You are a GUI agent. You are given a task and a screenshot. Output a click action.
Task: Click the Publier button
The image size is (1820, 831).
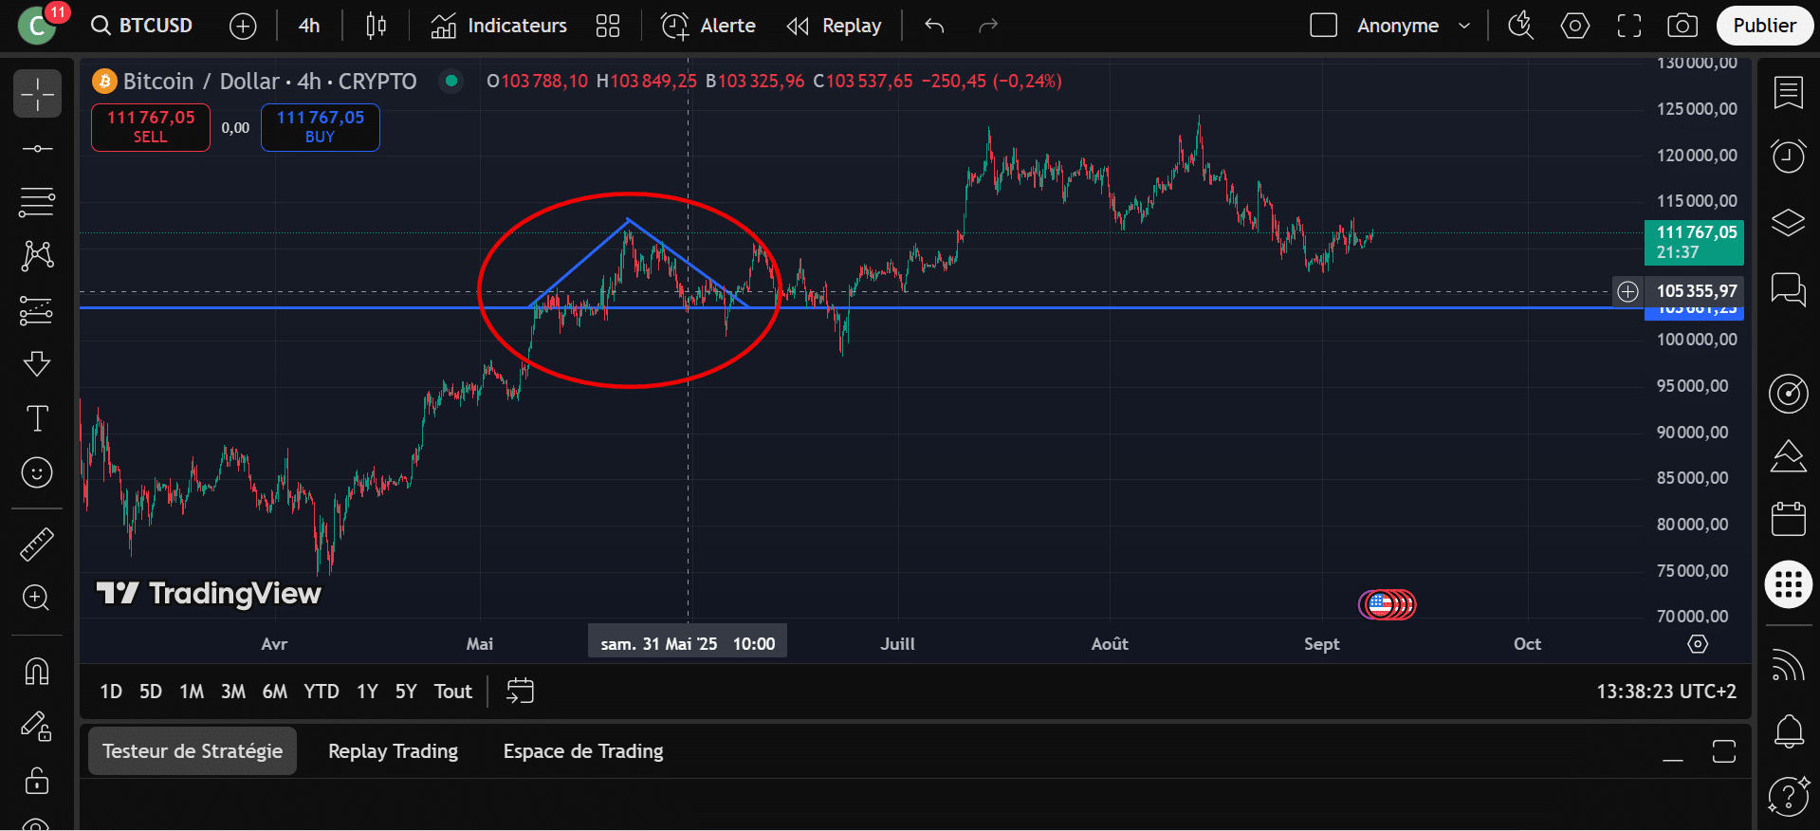tap(1763, 26)
